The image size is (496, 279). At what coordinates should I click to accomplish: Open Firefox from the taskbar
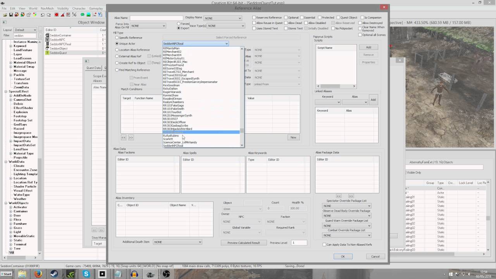tap(38, 274)
